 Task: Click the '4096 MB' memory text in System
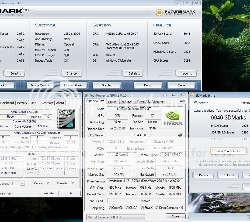click(x=111, y=55)
